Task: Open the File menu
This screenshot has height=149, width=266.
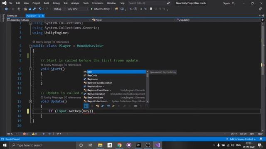Action: [x=10, y=3]
